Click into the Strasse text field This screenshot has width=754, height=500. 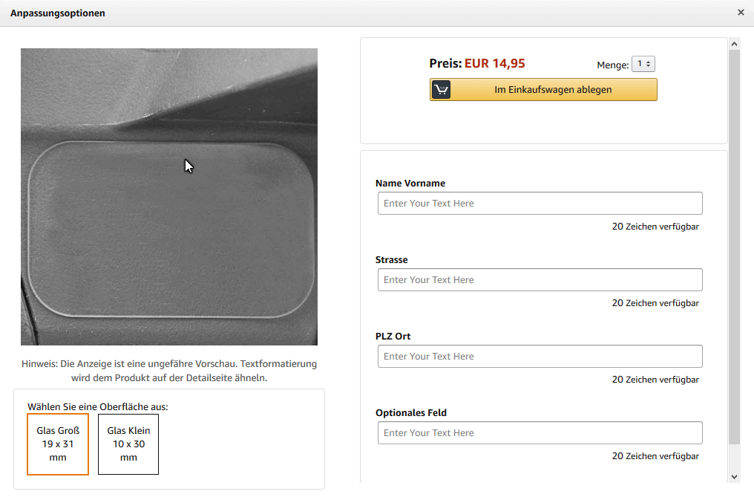point(540,280)
